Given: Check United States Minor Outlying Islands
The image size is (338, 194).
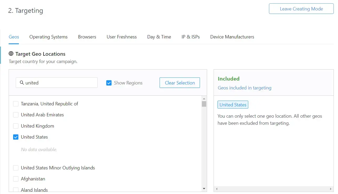Looking at the screenshot, I should click(x=16, y=168).
